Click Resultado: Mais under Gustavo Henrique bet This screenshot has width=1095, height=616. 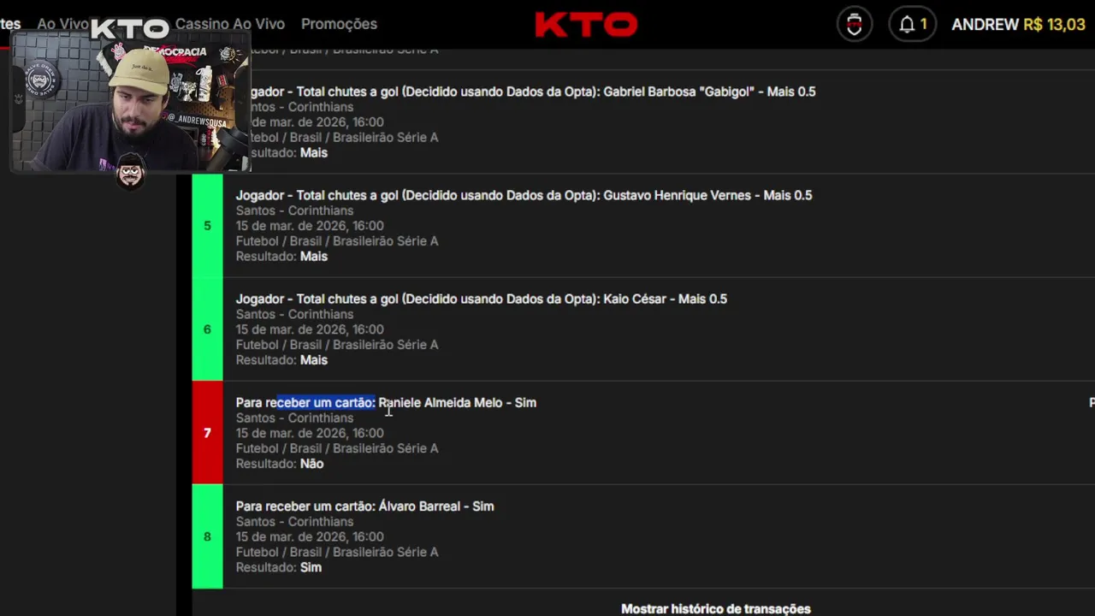[281, 257]
